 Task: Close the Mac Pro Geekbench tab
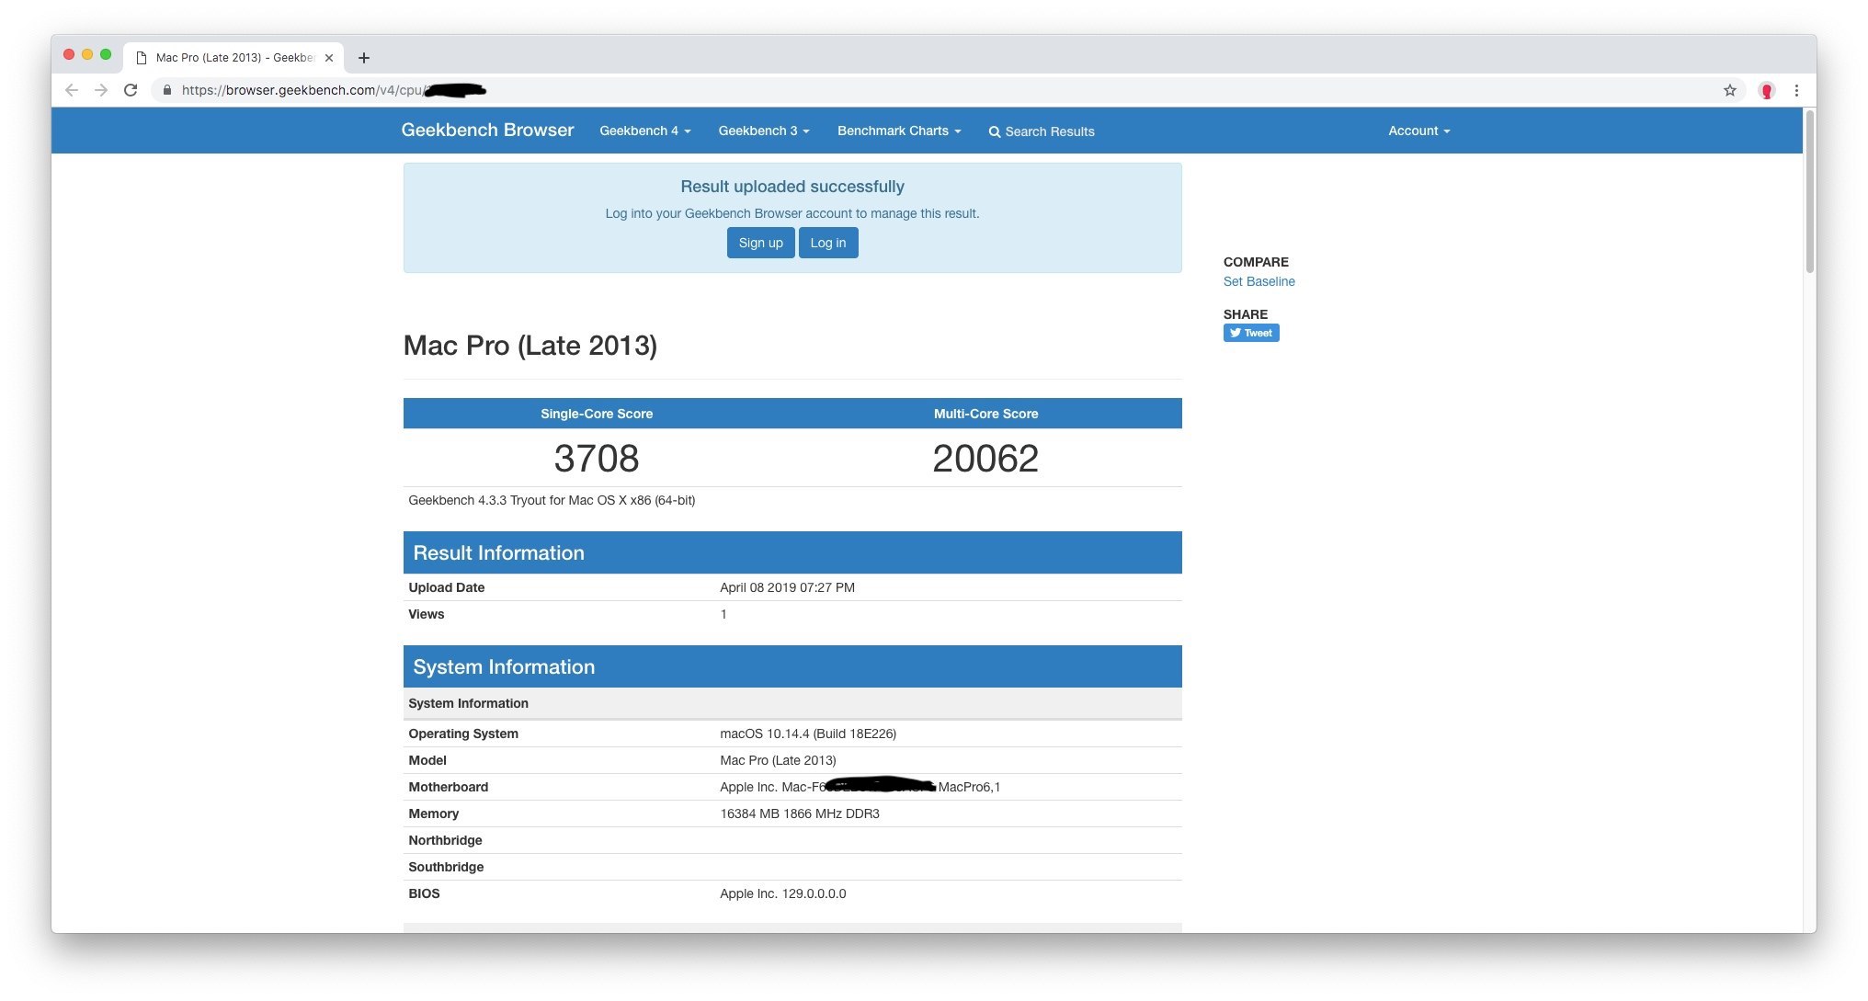[329, 58]
